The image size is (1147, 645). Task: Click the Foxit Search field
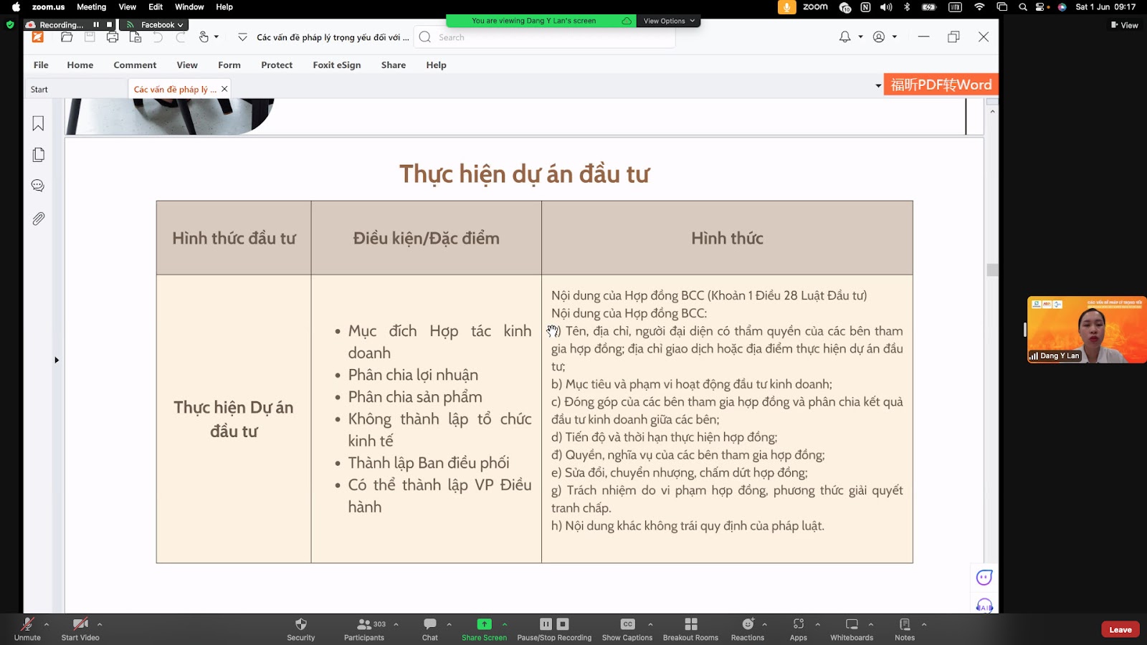click(545, 37)
